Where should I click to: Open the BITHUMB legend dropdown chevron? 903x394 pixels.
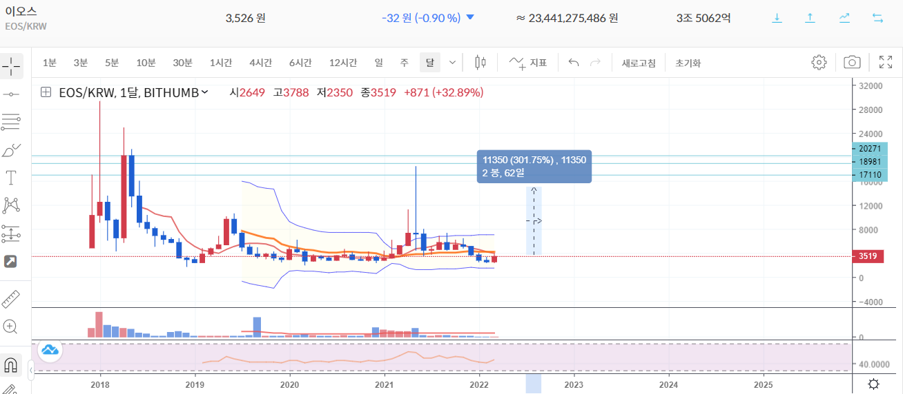point(204,92)
